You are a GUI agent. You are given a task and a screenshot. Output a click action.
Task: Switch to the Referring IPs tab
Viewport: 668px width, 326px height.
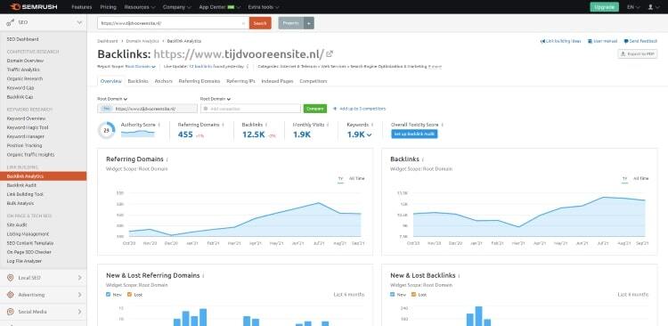tap(240, 81)
